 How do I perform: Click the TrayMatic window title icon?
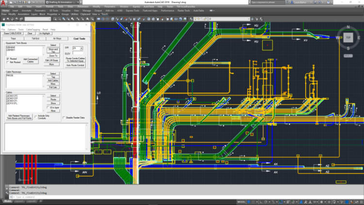pos(4,24)
